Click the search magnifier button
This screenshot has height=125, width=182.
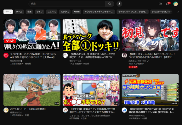(x=110, y=4)
